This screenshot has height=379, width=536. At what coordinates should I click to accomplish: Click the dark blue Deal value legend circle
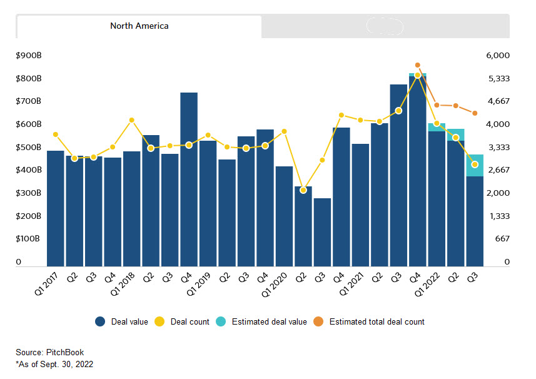(x=100, y=322)
